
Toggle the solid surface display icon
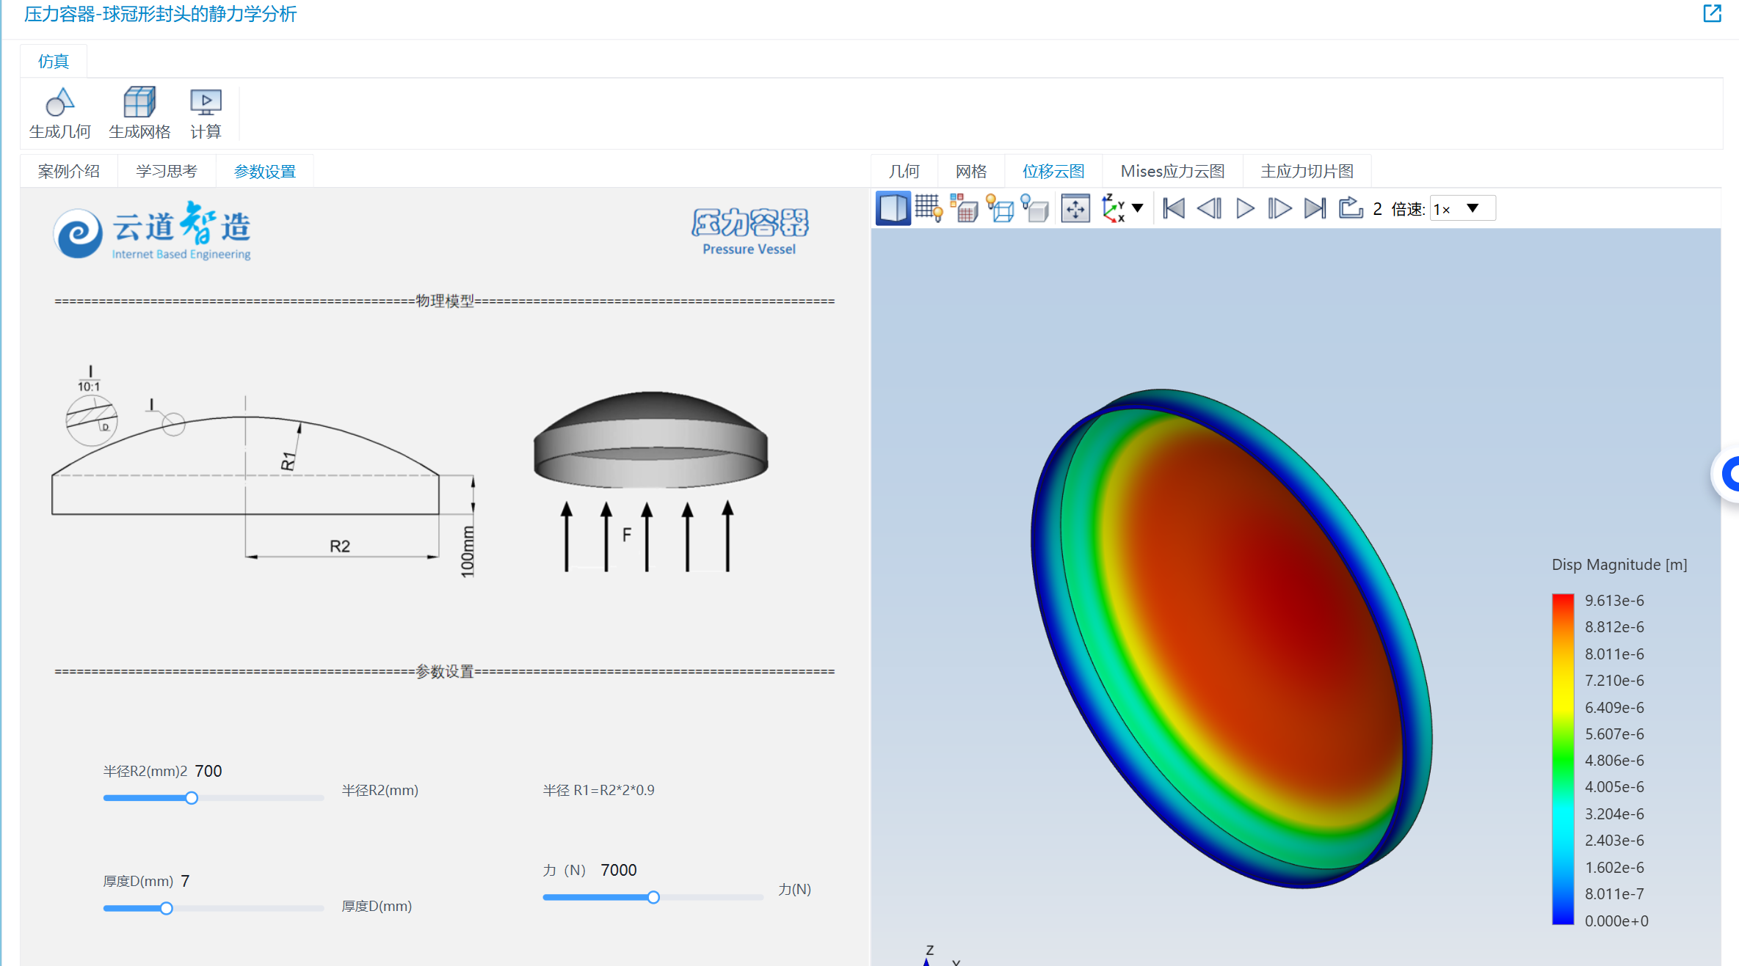[893, 209]
